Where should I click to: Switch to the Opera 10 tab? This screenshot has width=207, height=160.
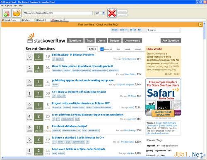pyautogui.click(x=58, y=20)
